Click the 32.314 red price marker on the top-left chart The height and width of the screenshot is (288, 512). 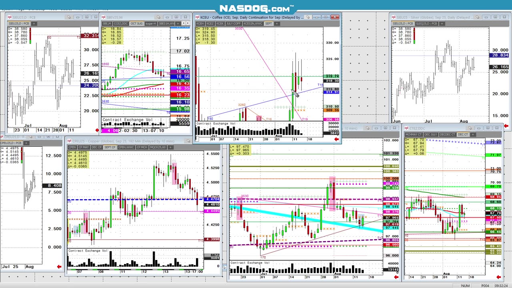[x=90, y=36]
